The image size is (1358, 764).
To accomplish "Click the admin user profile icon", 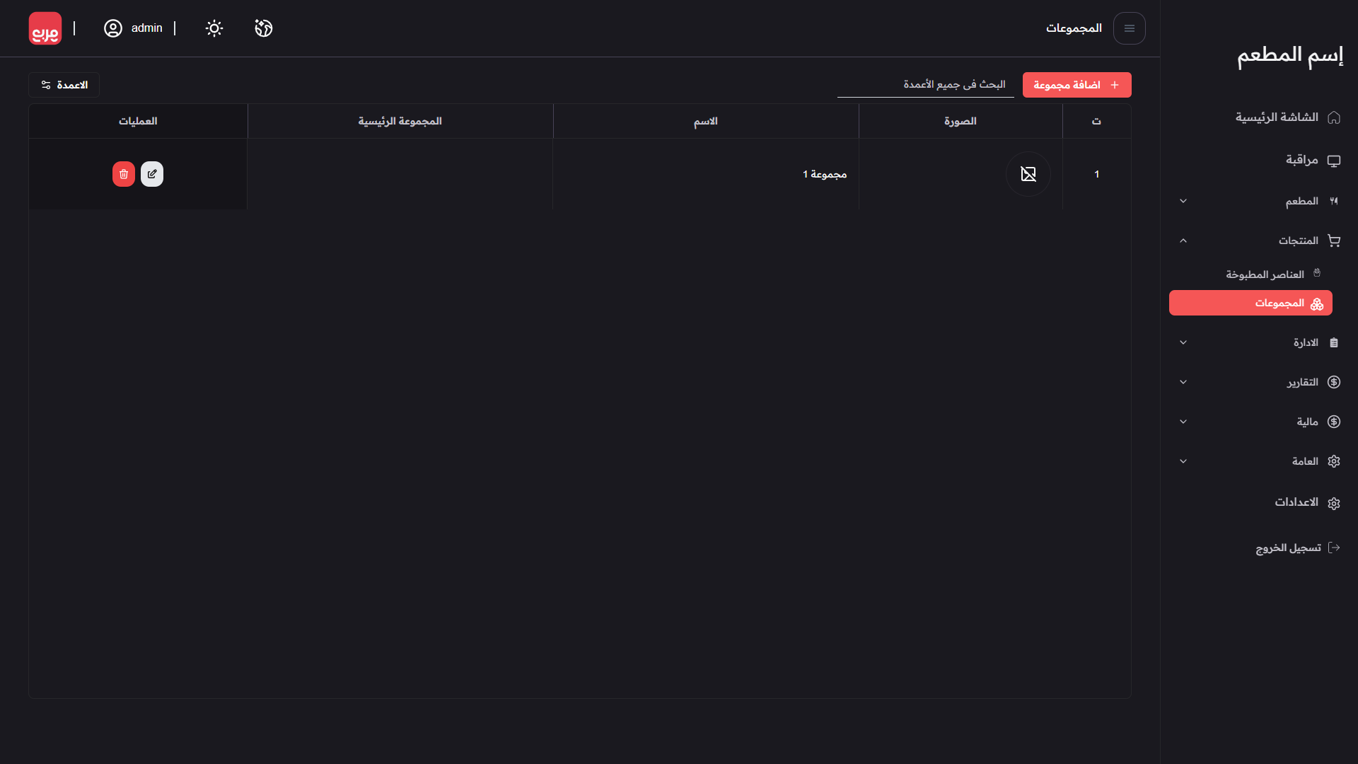I will [x=113, y=28].
